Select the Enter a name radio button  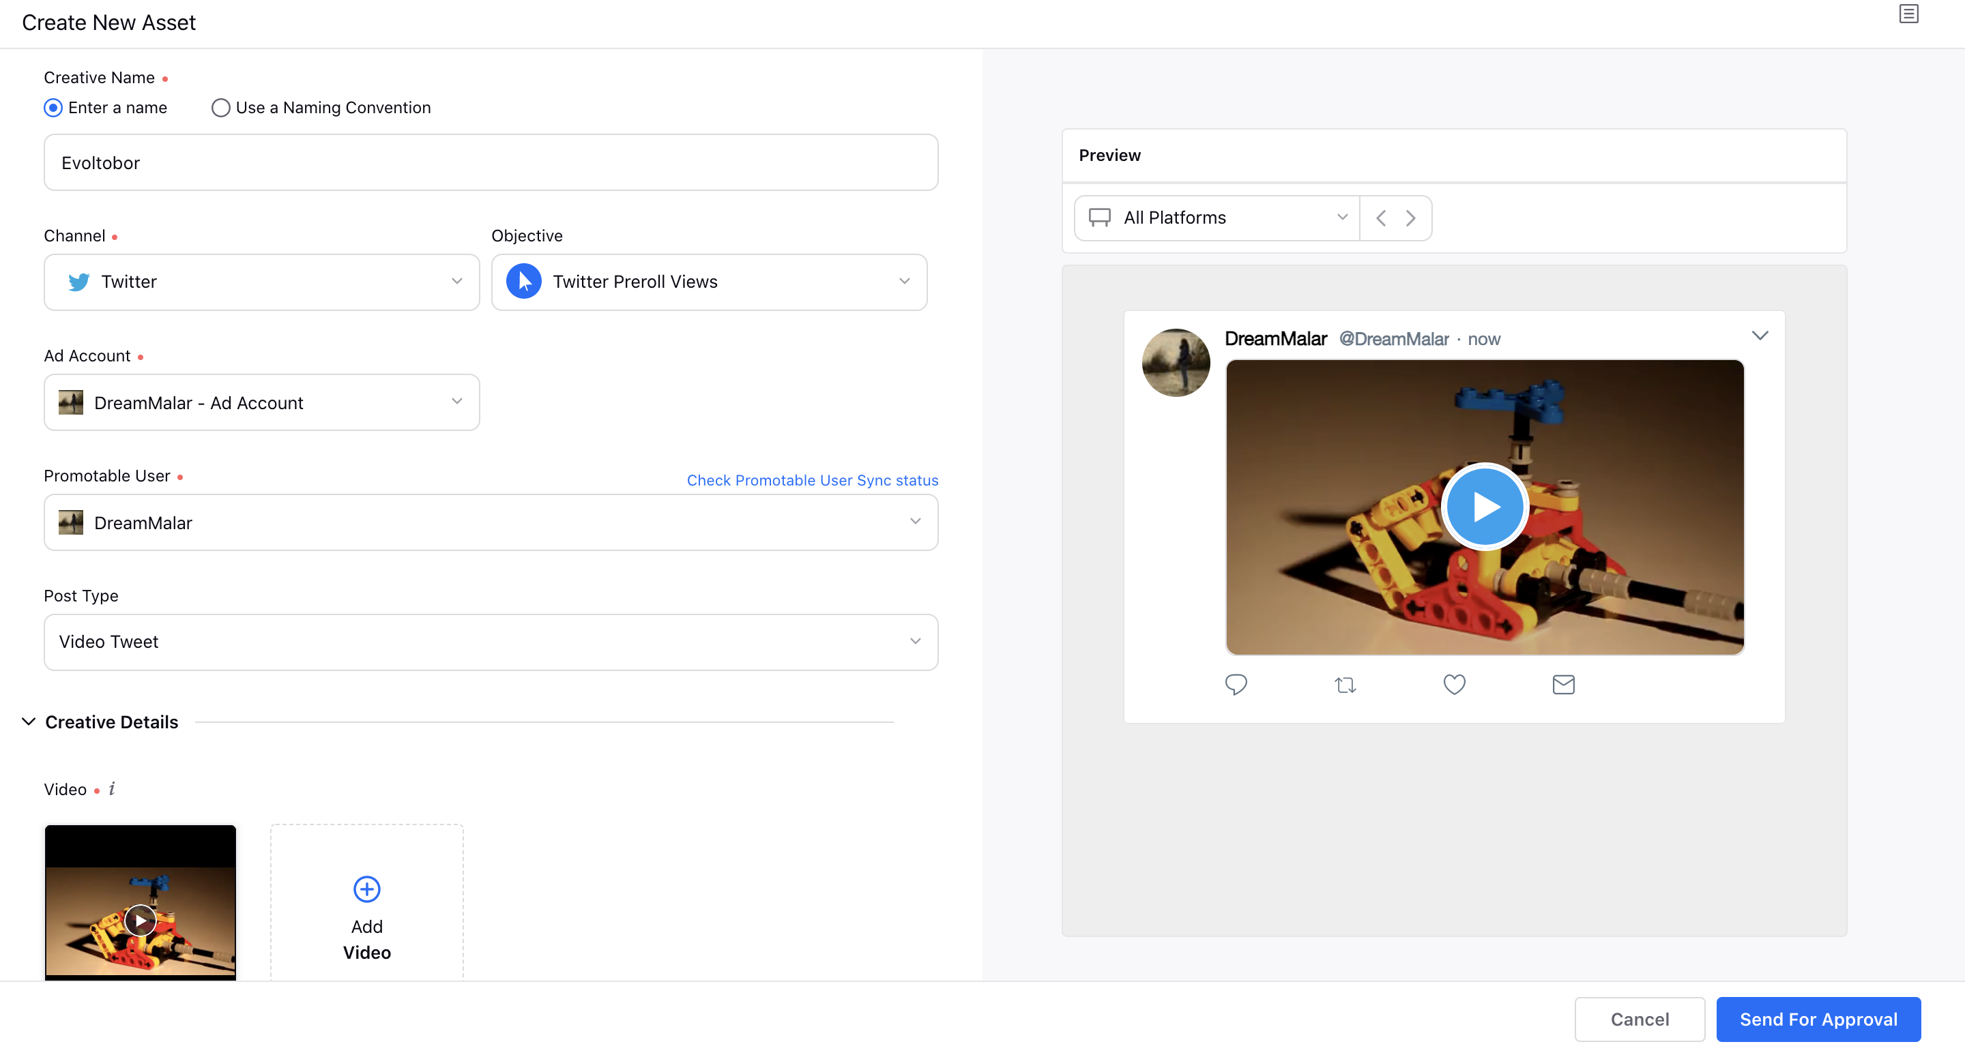click(53, 108)
